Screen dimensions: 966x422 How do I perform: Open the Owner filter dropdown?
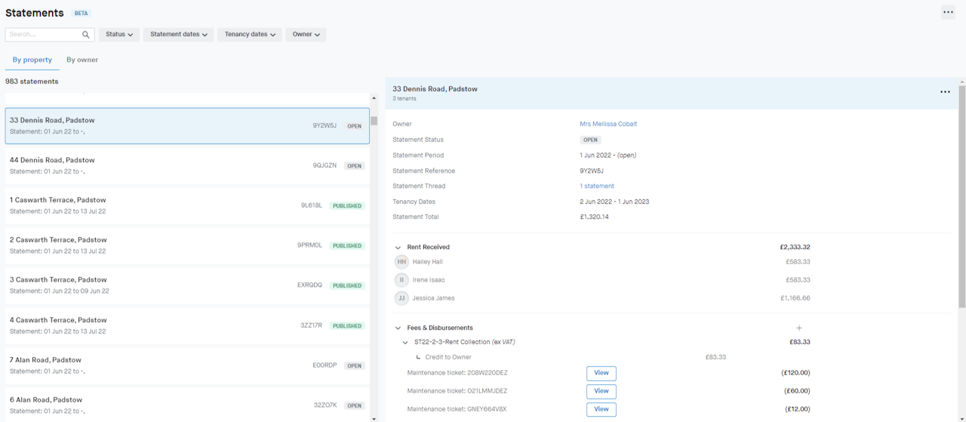coord(306,35)
